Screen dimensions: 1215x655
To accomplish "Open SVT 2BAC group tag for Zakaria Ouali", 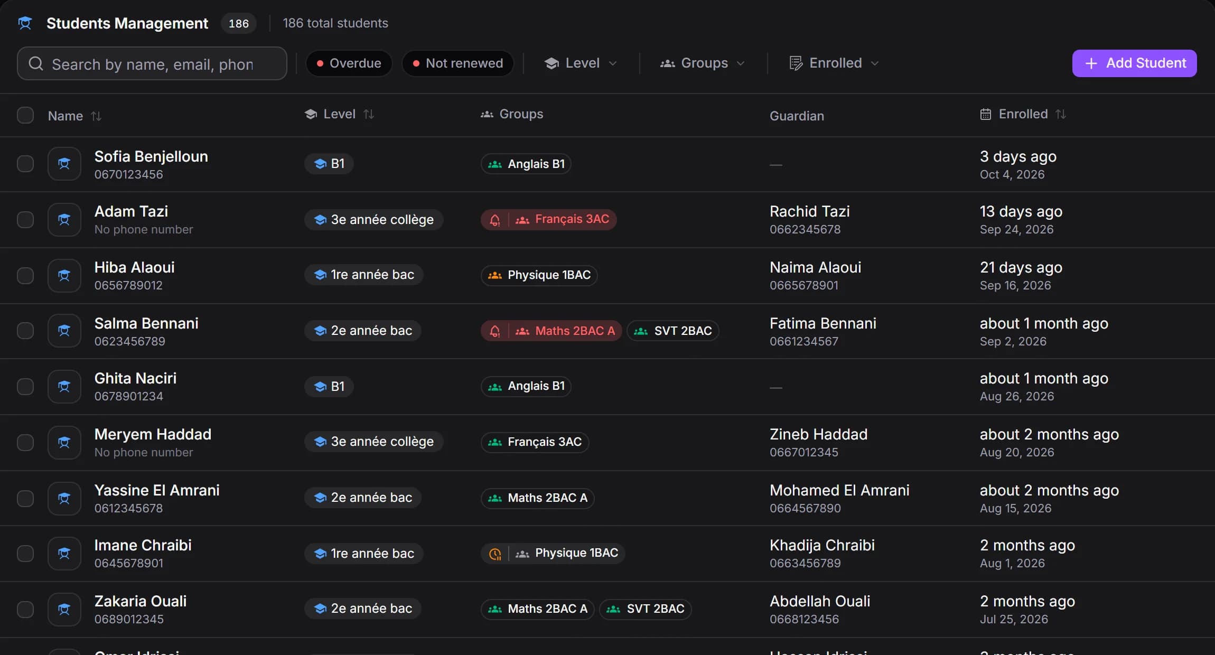I will tap(646, 609).
